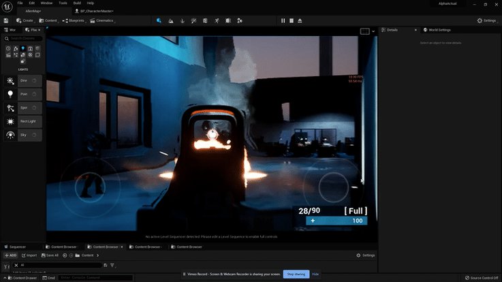Open the Help menu

91,3
